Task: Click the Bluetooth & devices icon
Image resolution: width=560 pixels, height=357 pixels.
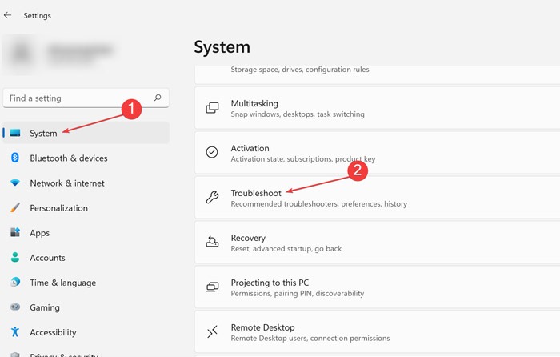Action: coord(15,158)
